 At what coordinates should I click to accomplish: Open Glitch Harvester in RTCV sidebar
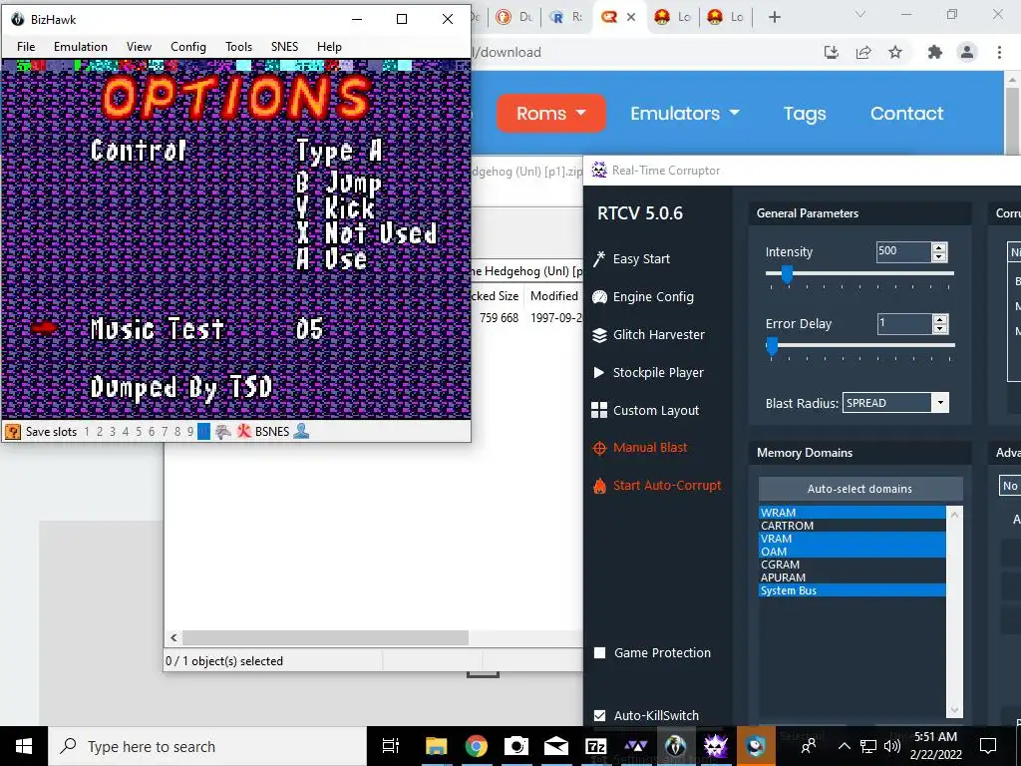(x=648, y=335)
